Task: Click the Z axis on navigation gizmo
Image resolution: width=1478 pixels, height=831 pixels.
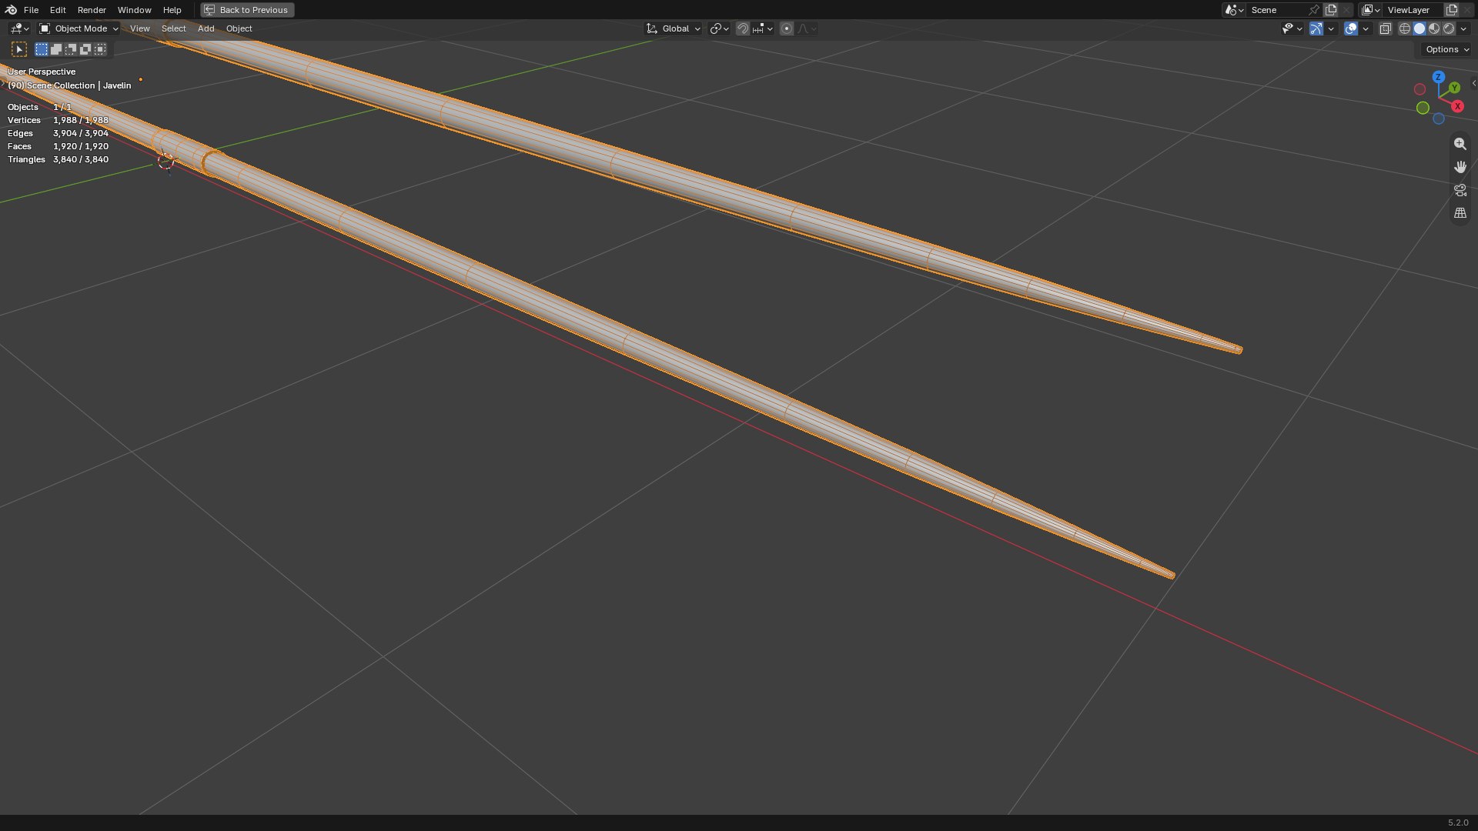Action: click(x=1438, y=77)
